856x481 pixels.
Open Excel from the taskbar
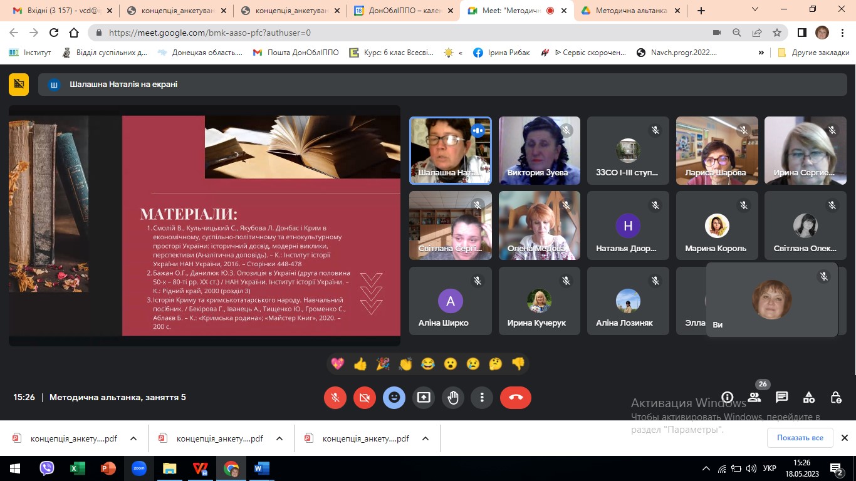click(78, 468)
